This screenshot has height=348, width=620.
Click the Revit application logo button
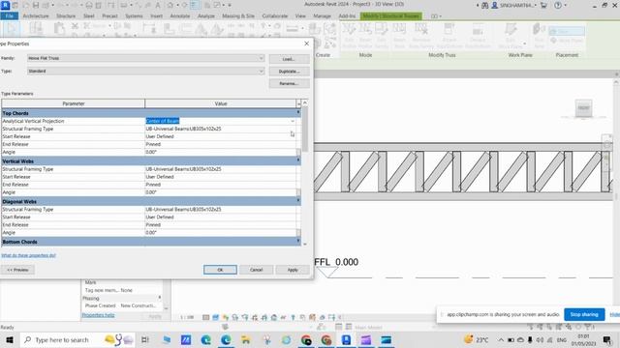click(5, 5)
